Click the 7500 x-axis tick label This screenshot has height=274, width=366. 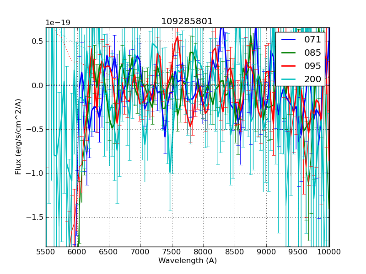(172, 252)
